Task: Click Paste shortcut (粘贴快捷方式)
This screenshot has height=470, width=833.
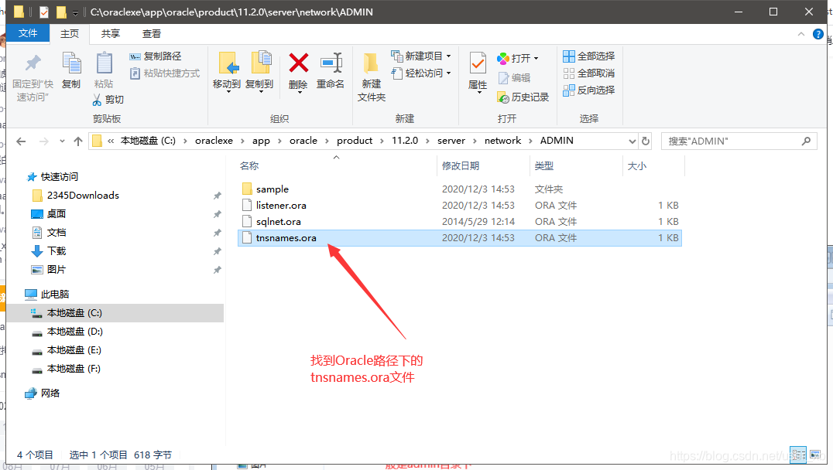Action: pos(165,73)
